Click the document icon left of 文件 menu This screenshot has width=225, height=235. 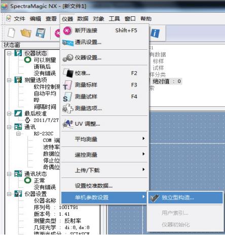[x=9, y=18]
